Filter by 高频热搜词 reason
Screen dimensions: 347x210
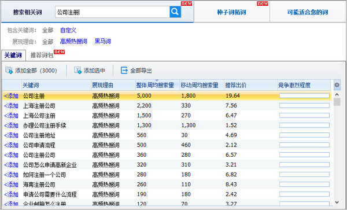point(73,42)
